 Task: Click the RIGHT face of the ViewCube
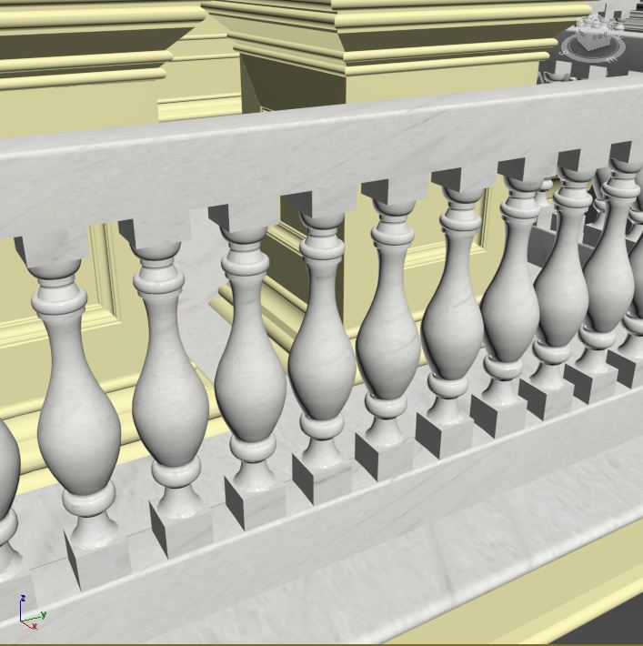point(599,38)
